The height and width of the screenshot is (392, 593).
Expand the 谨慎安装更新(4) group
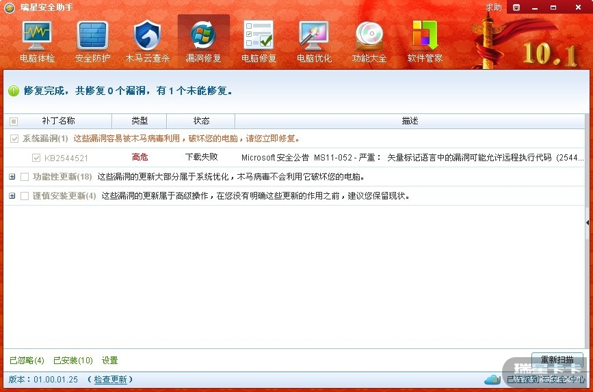12,195
